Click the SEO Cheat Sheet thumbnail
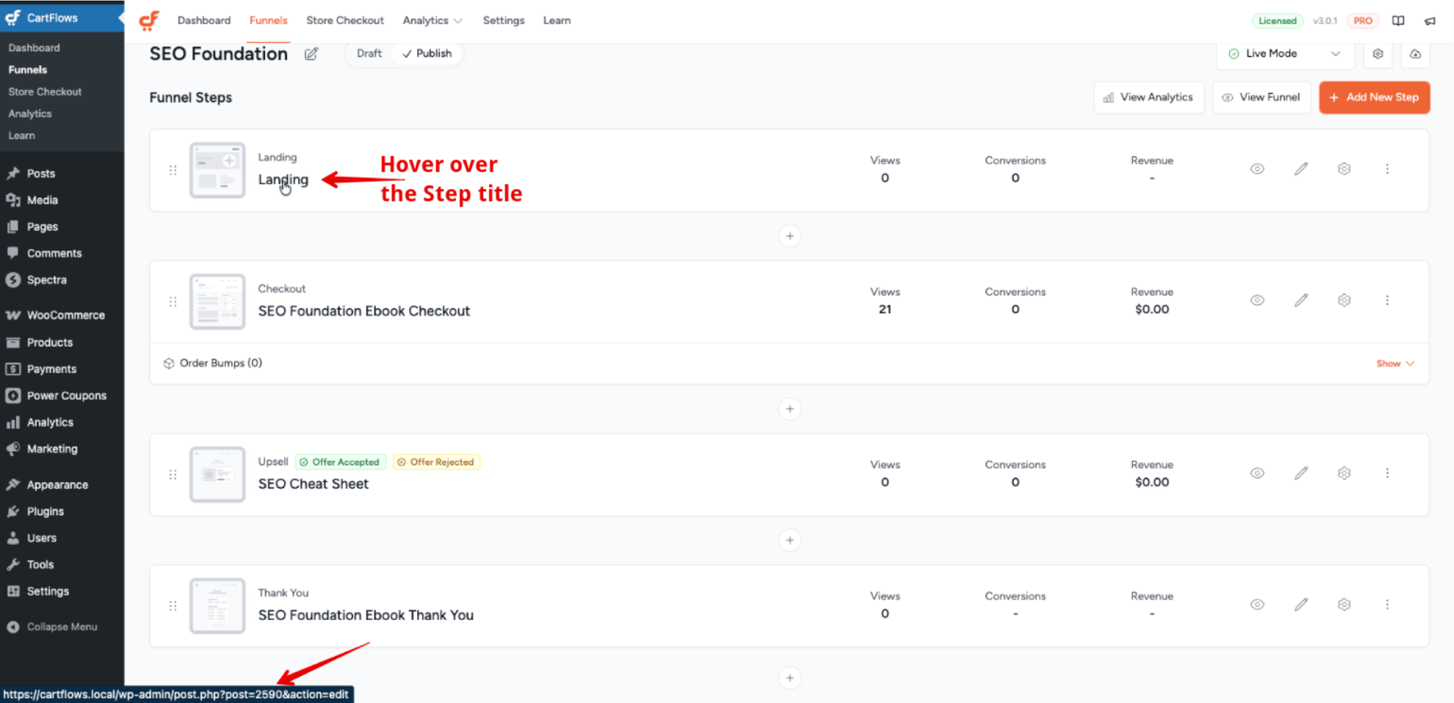 coord(217,474)
